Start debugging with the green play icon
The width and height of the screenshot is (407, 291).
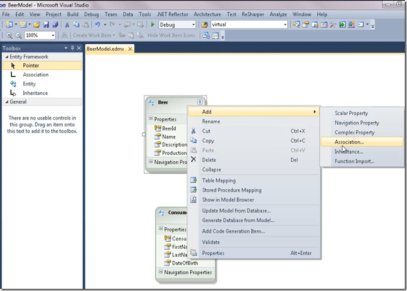coord(152,24)
